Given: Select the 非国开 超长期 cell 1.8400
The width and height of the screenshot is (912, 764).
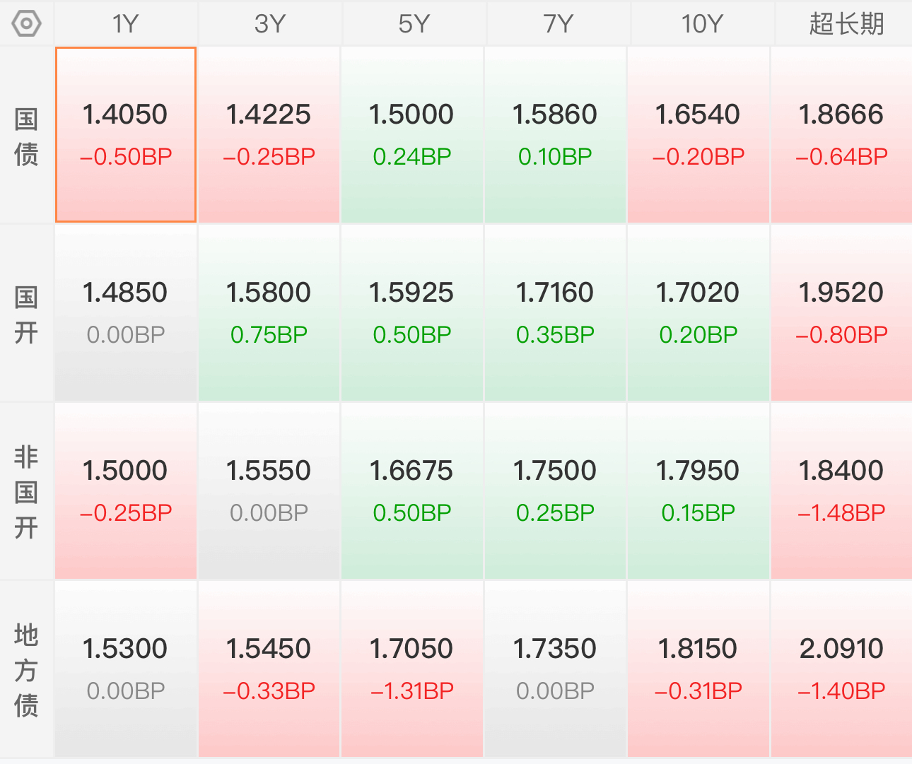Looking at the screenshot, I should 841,490.
